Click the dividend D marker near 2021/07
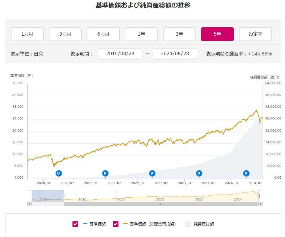The width and height of the screenshot is (285, 237). tap(105, 173)
